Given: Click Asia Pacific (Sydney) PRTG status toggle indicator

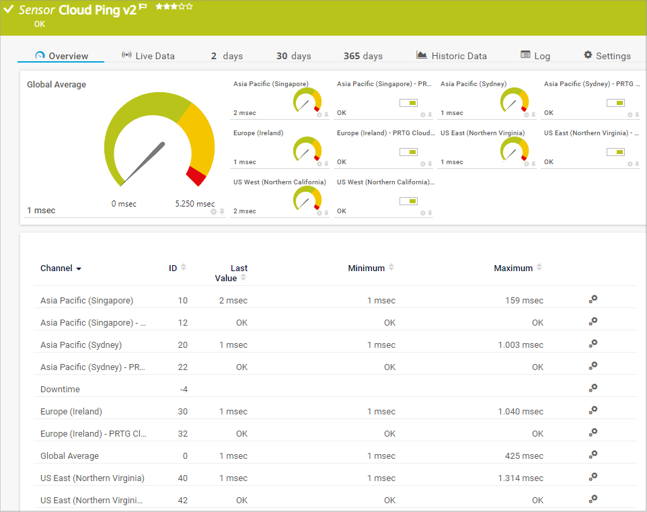Looking at the screenshot, I should click(x=615, y=102).
